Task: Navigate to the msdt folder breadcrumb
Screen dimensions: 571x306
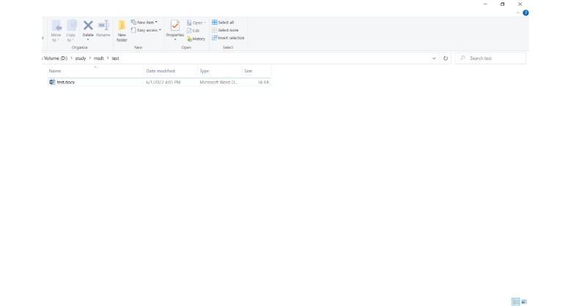Action: point(99,59)
